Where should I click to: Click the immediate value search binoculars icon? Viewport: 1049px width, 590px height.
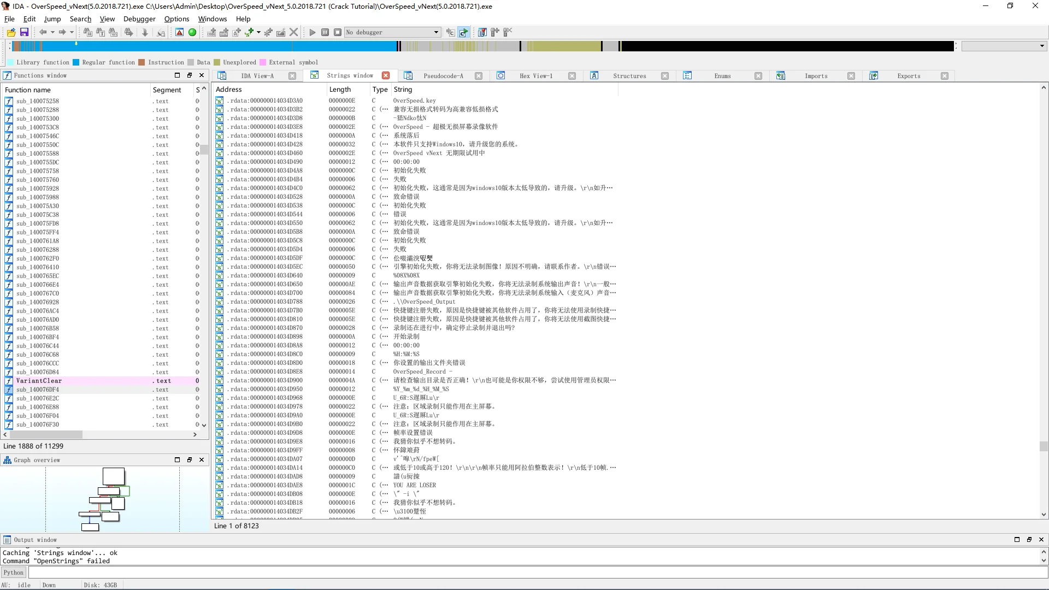[87, 32]
